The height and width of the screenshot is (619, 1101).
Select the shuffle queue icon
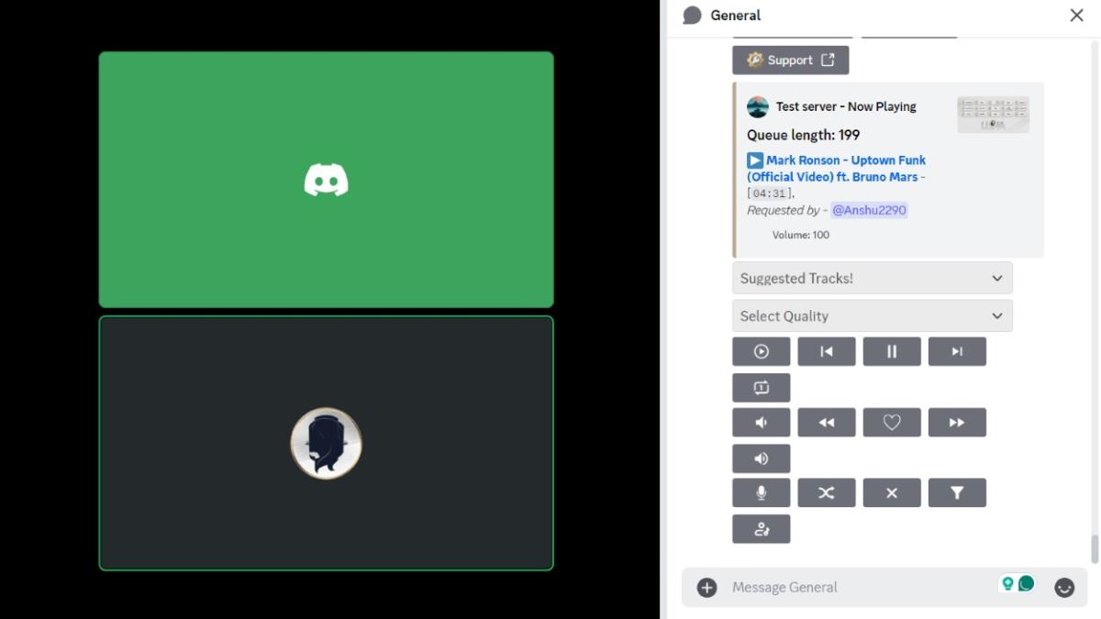(827, 492)
